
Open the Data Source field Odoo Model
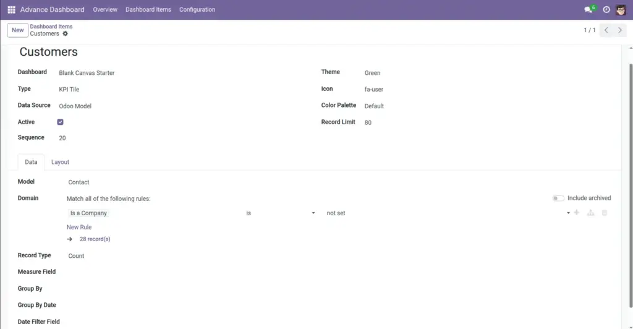click(x=184, y=106)
